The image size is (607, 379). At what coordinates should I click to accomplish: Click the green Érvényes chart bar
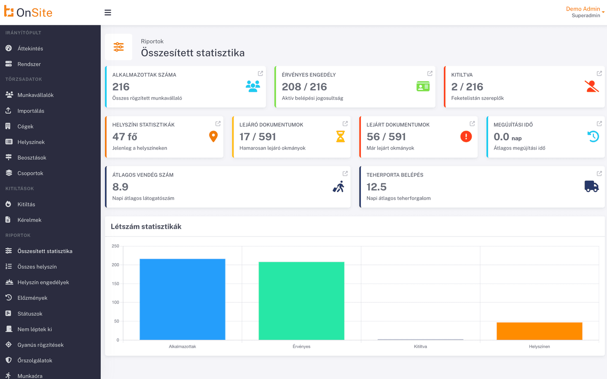pos(301,301)
